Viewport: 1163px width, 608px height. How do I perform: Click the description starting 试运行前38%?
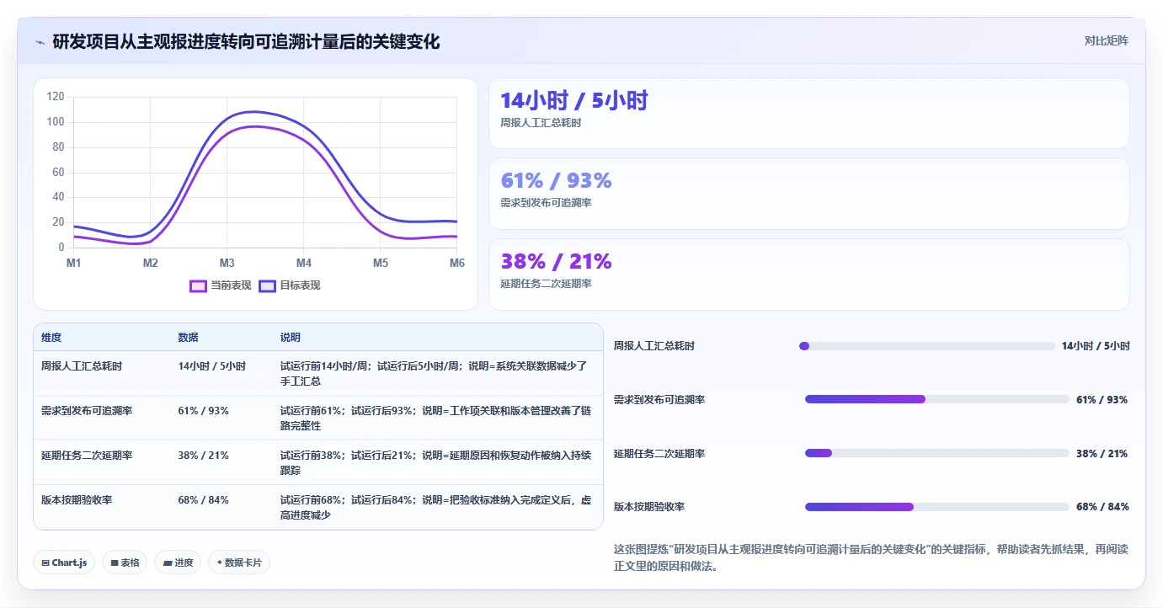[435, 463]
